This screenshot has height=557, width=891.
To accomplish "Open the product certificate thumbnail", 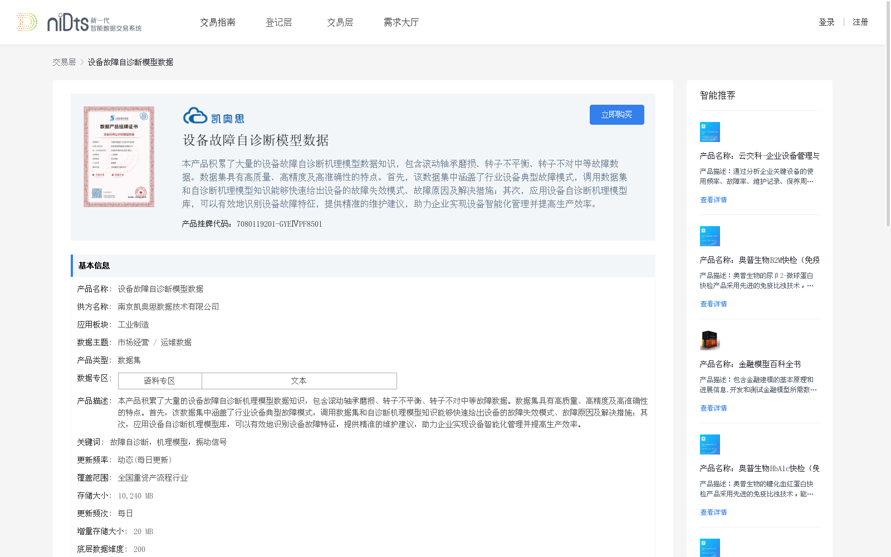I will click(119, 157).
